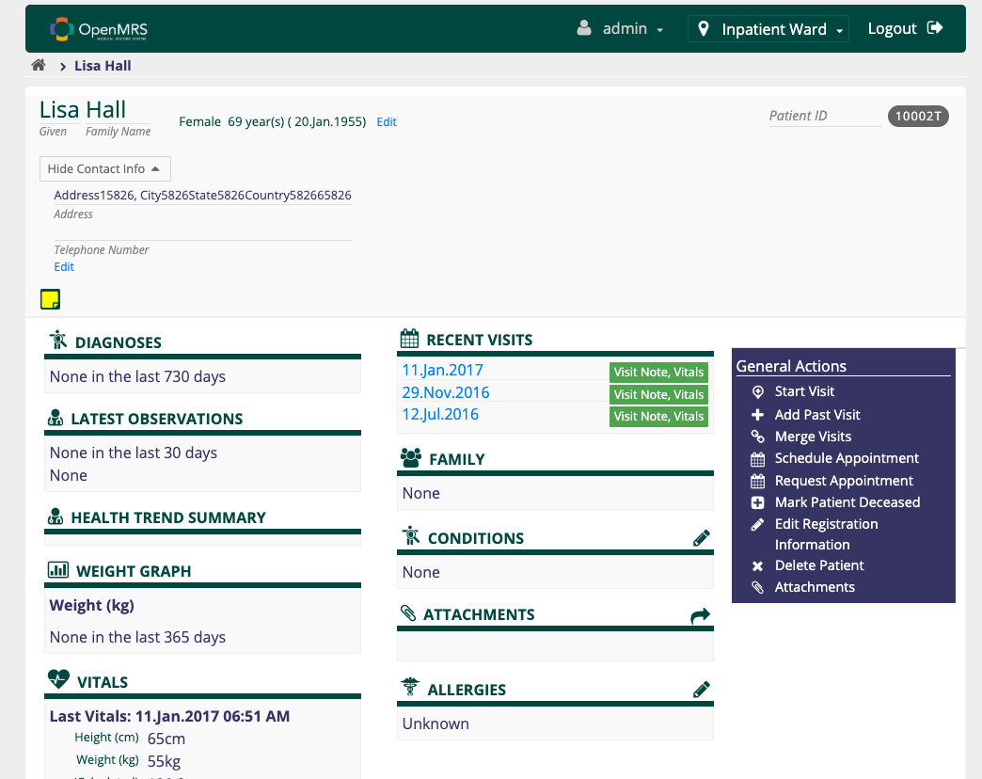This screenshot has width=982, height=779.
Task: Collapse contact details with Hide Contact Info
Action: coord(104,169)
